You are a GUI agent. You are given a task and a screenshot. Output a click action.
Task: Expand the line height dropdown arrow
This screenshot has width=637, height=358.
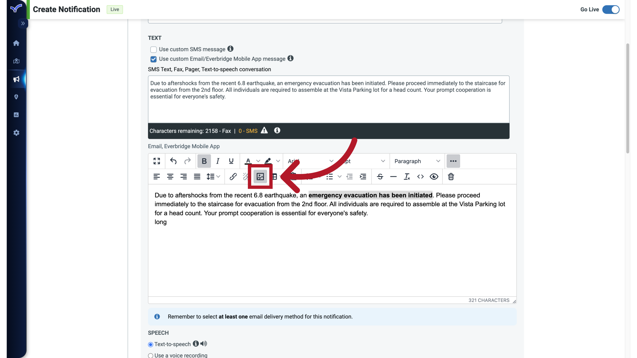point(218,177)
